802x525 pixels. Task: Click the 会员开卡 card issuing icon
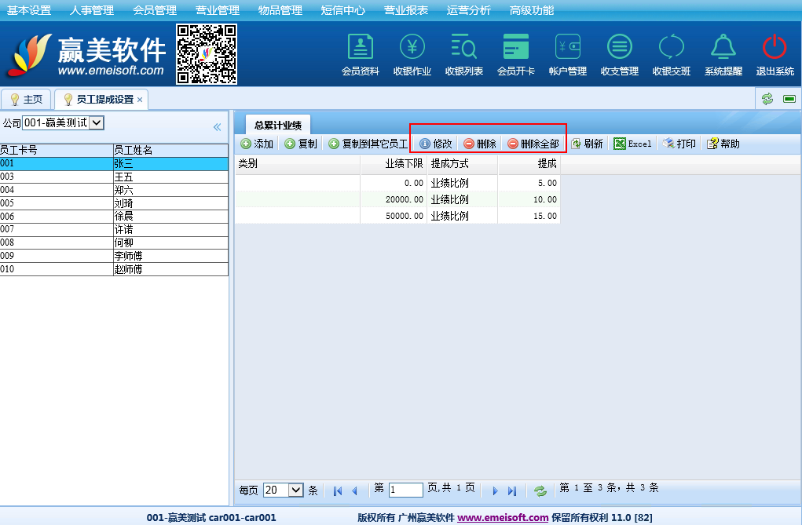pyautogui.click(x=515, y=48)
